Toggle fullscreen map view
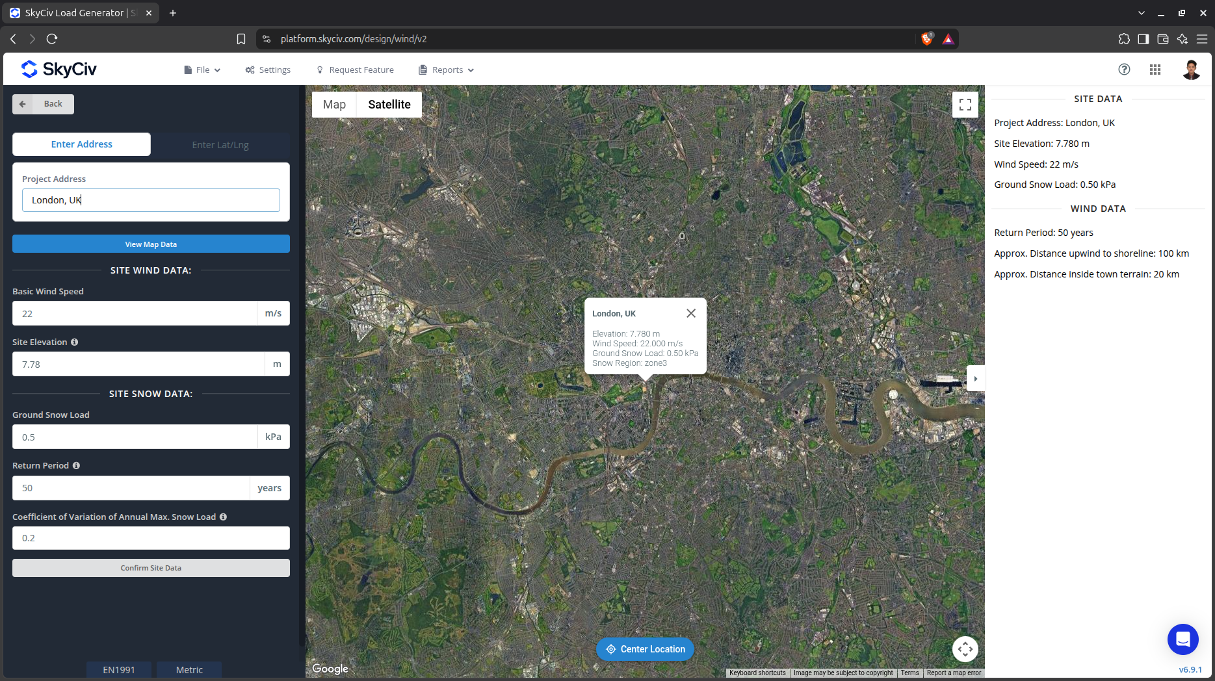The width and height of the screenshot is (1215, 681). coord(965,105)
